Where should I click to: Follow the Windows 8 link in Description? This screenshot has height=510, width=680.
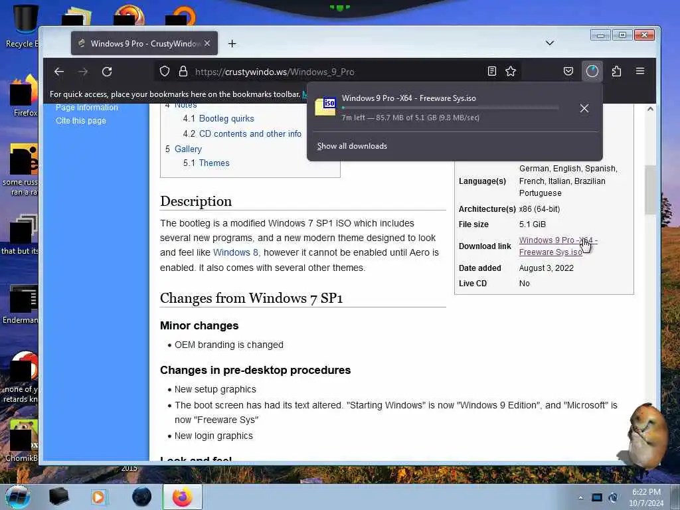pyautogui.click(x=236, y=252)
